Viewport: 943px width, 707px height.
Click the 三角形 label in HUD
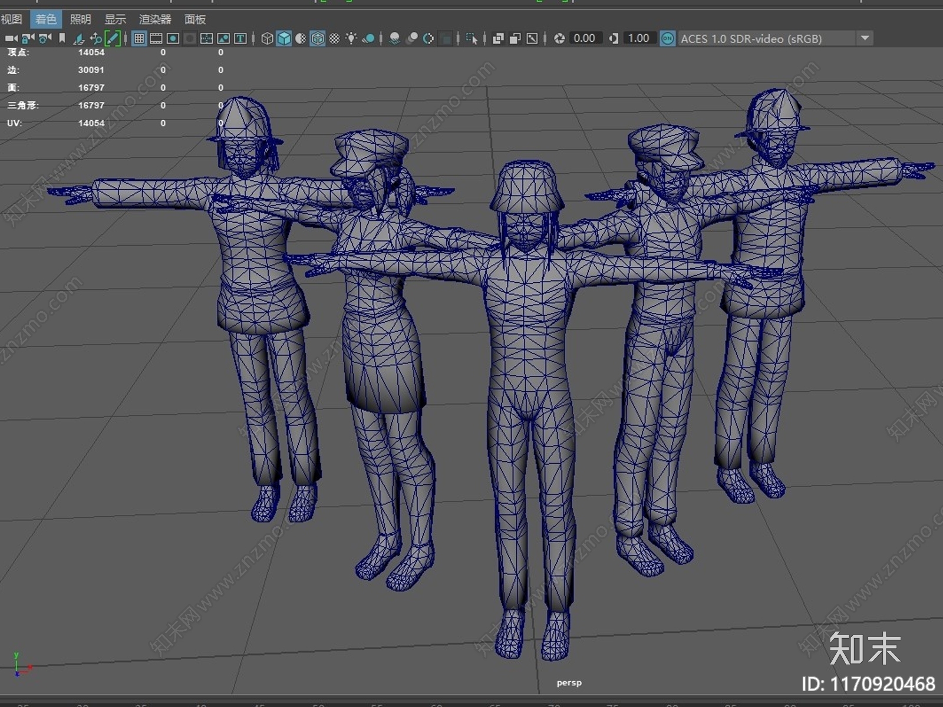pyautogui.click(x=23, y=105)
